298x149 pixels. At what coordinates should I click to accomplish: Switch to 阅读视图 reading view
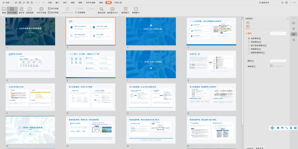pyautogui.click(x=30, y=10)
